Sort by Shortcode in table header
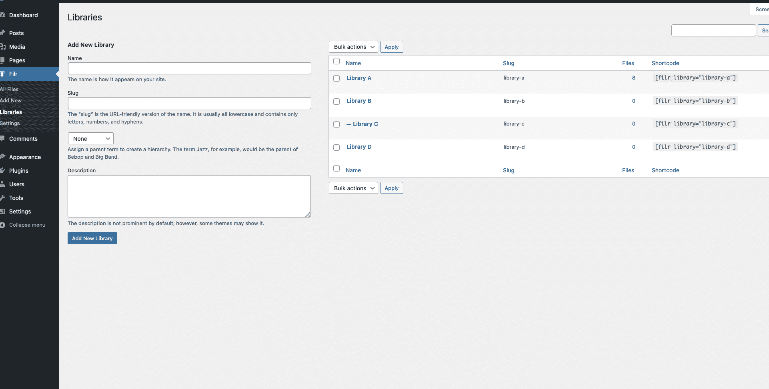Image resolution: width=769 pixels, height=389 pixels. pyautogui.click(x=665, y=63)
